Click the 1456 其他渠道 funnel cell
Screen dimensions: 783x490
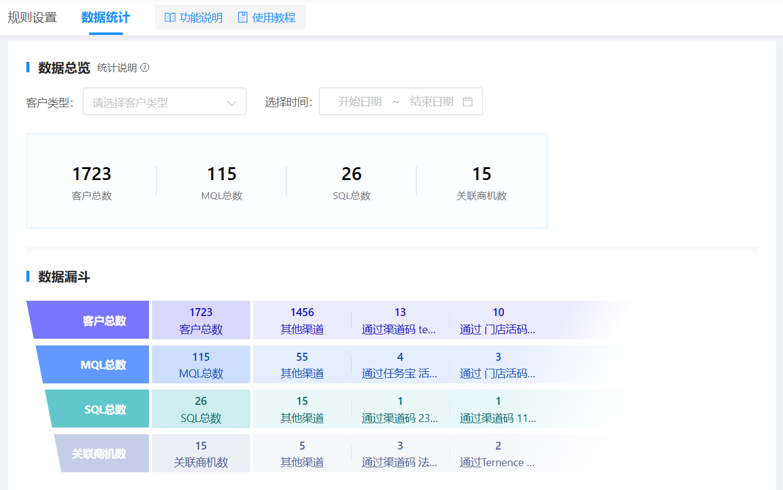[302, 320]
